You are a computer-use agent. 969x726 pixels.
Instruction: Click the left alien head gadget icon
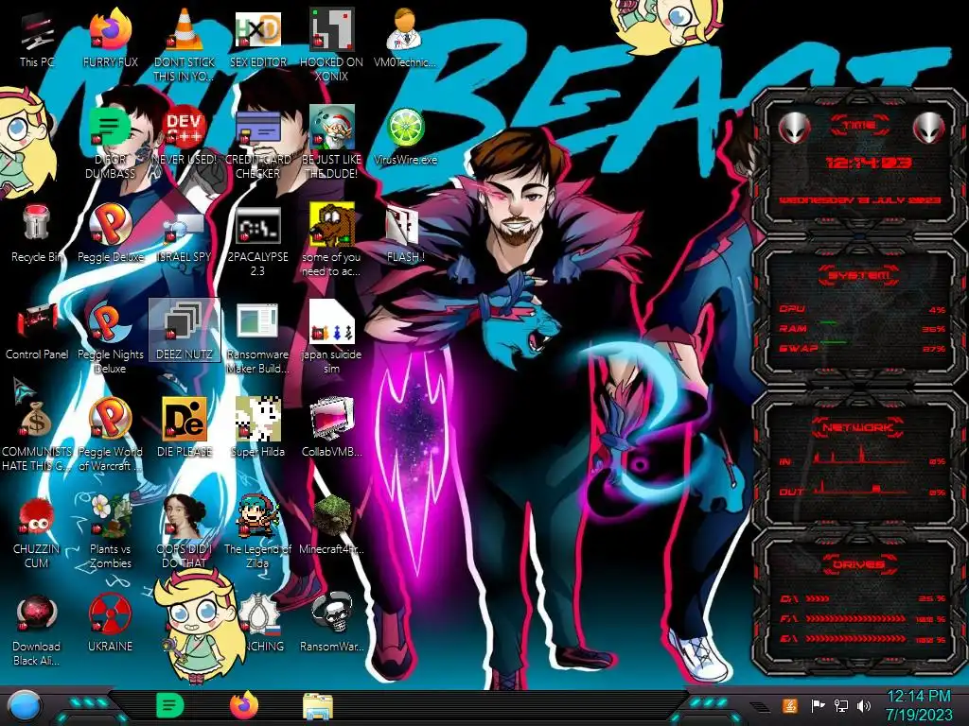coord(794,129)
